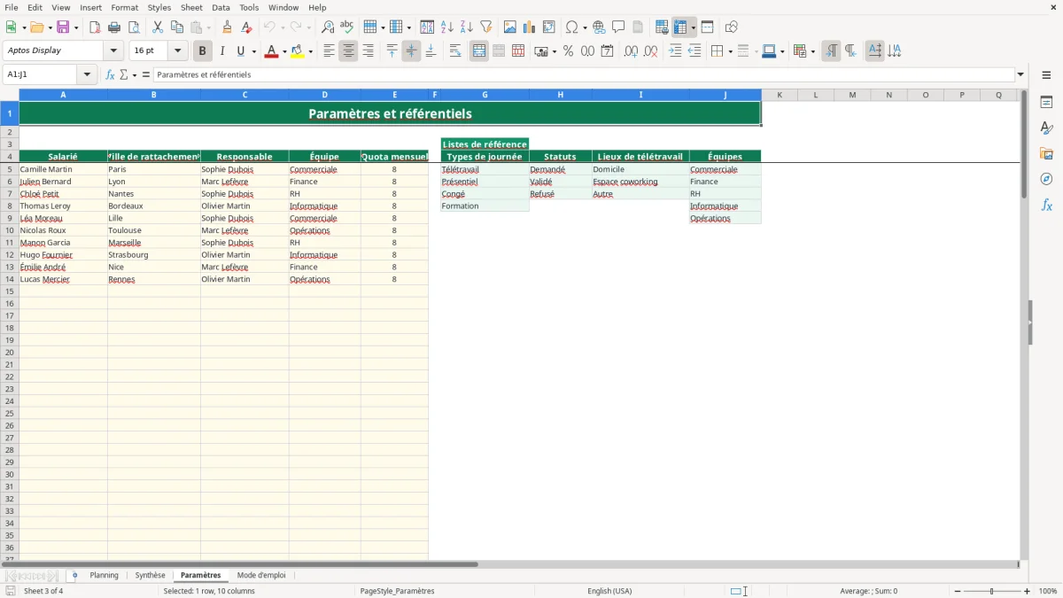Run the spelling check icon

[x=347, y=27]
